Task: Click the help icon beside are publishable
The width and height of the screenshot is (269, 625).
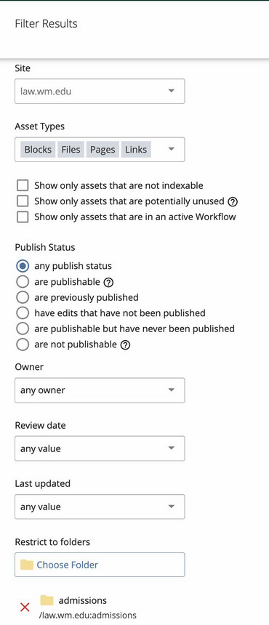Action: coord(108,282)
